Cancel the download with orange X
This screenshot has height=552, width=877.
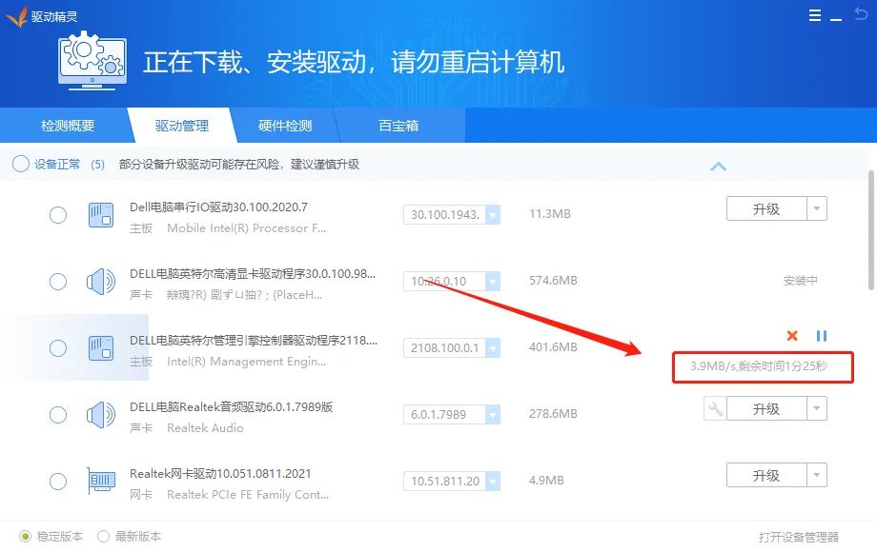coord(792,335)
